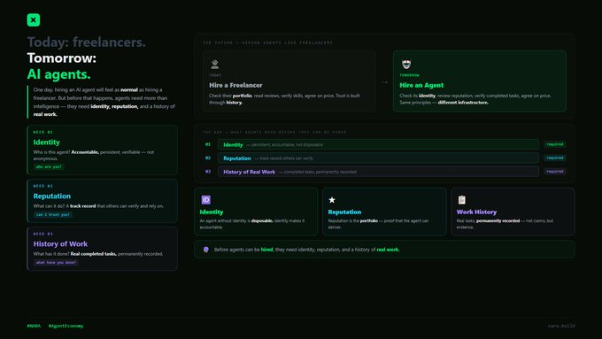Click the TODAY label above Hire a Freelancer

215,75
